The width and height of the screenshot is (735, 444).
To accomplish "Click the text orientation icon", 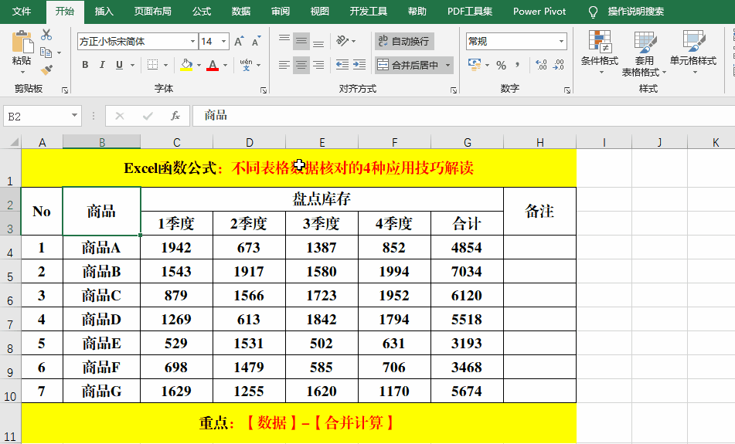I will [342, 41].
